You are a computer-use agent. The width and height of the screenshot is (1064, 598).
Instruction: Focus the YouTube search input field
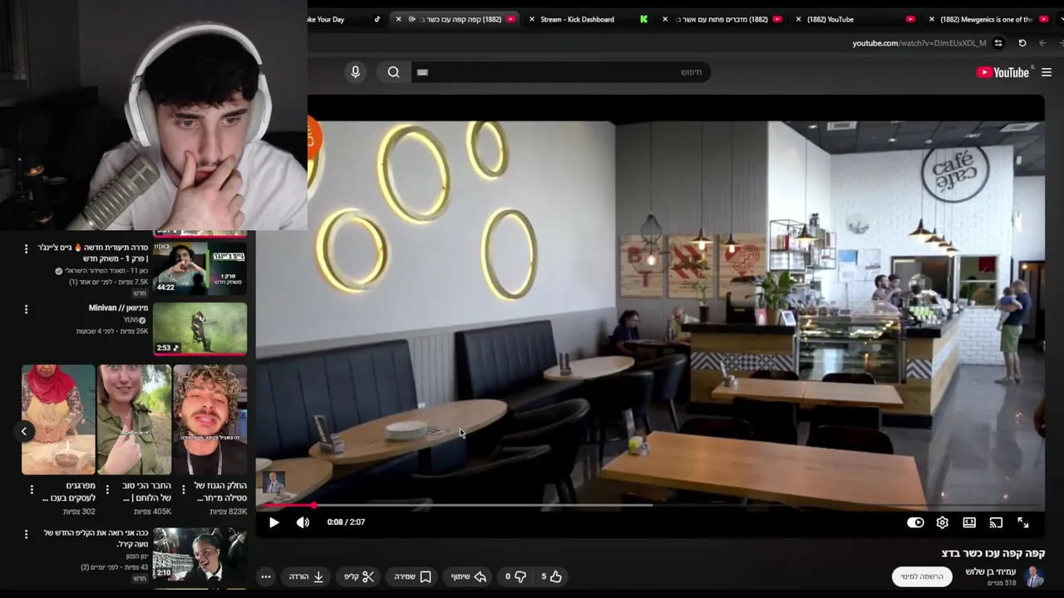coord(561,72)
